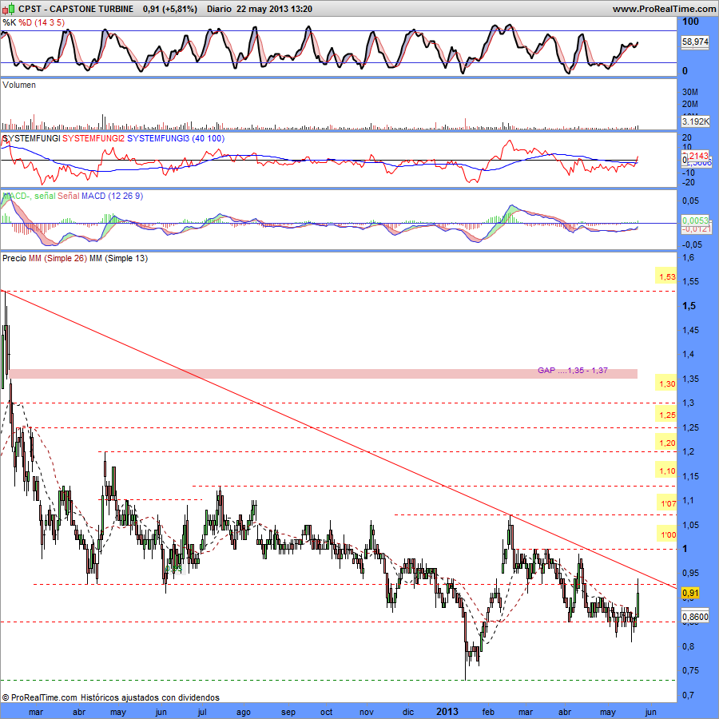Click the MACD value 0,0053
The width and height of the screenshot is (719, 719).
(x=695, y=221)
